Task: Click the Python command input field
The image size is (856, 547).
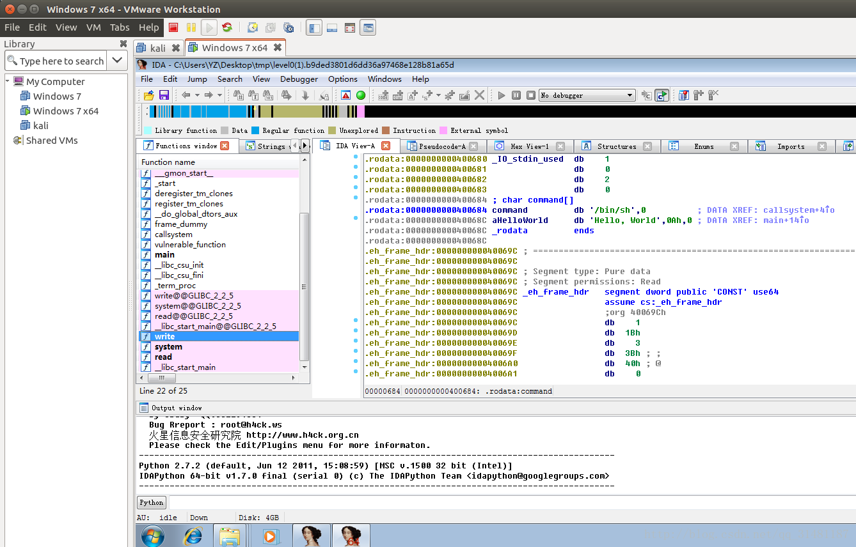Action: [511, 503]
